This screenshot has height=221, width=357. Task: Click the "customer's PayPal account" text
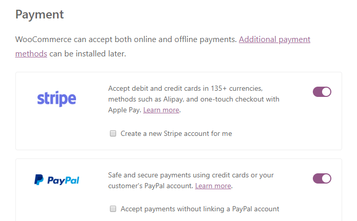pyautogui.click(x=150, y=186)
